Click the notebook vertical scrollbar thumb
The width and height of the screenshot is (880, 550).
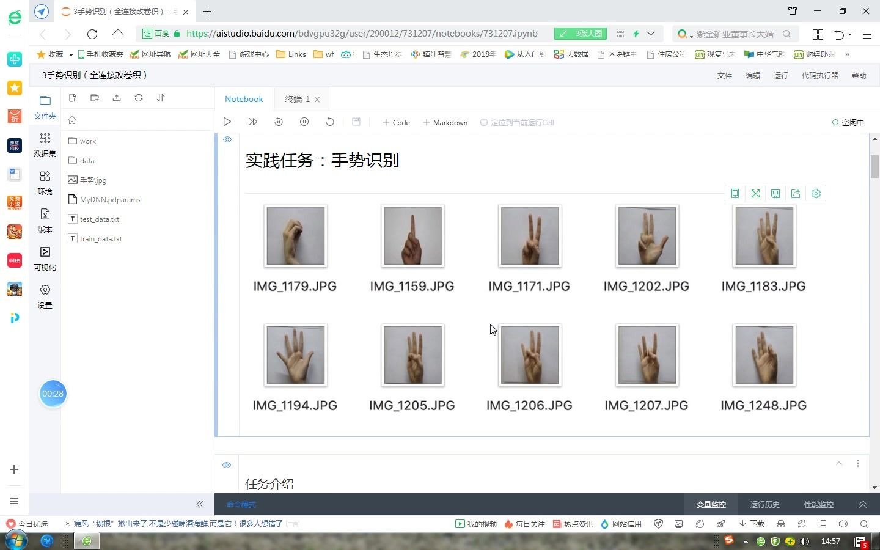(x=875, y=167)
